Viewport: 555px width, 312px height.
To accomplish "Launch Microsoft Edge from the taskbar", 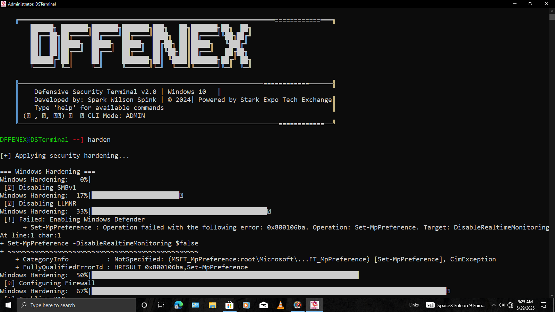I will click(178, 305).
